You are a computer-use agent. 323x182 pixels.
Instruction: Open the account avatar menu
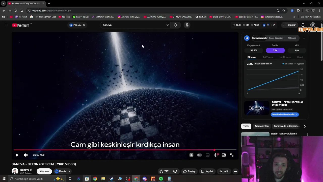click(x=313, y=25)
